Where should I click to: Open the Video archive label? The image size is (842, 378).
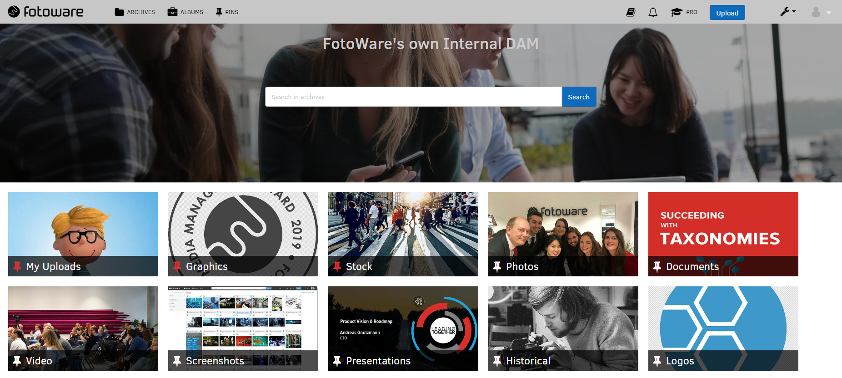coord(39,361)
